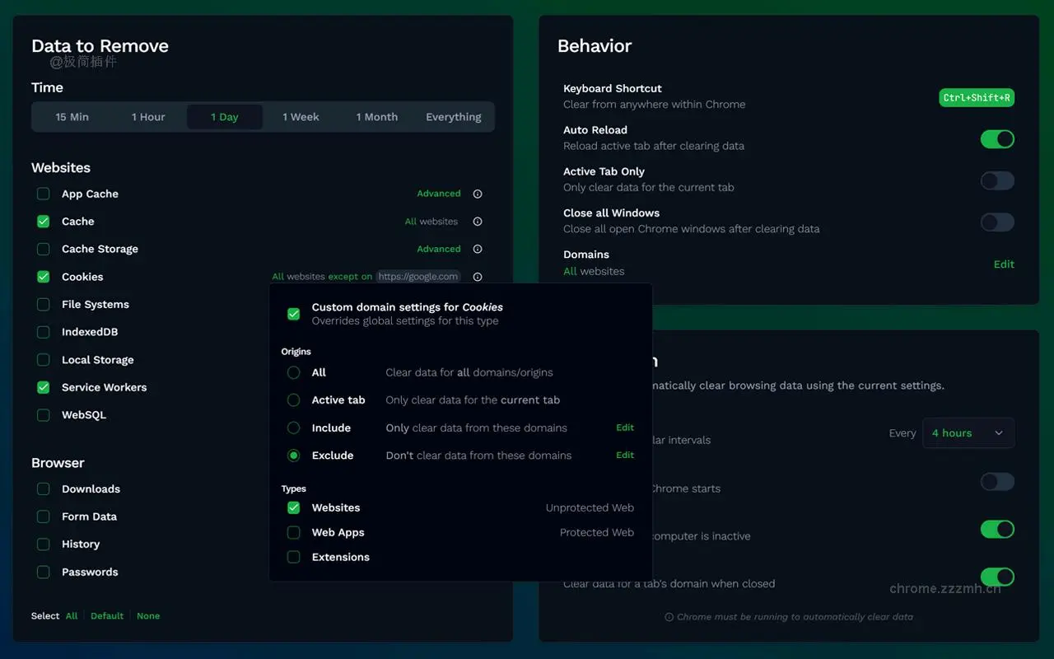Enable the Active Tab Only toggle

(997, 180)
